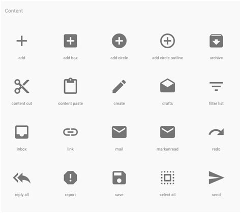Select the archive box icon
This screenshot has height=213, width=241.
coord(216,41)
